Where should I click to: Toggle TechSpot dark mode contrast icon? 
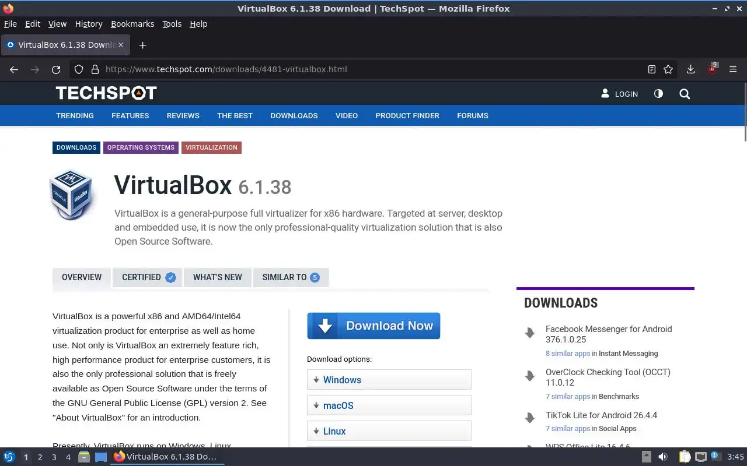click(x=658, y=93)
